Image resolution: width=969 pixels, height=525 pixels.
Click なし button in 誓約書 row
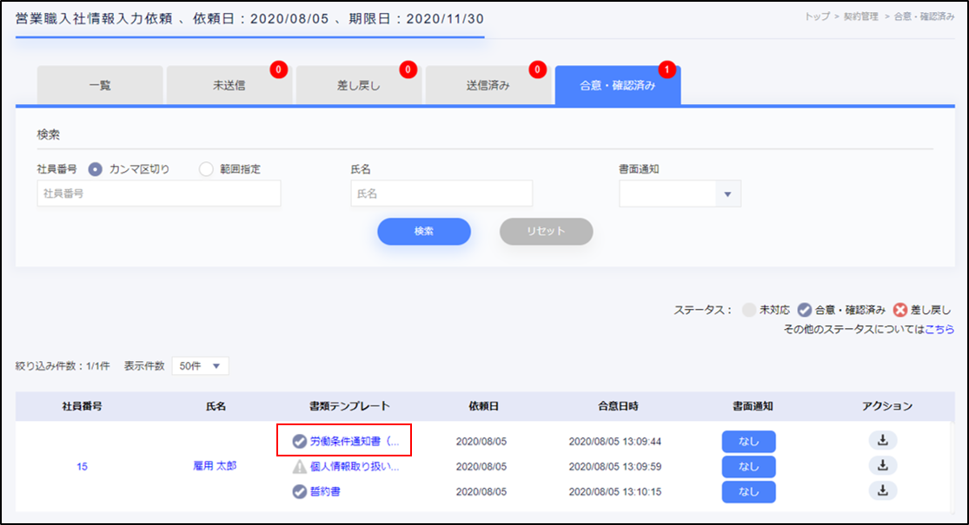(x=748, y=492)
